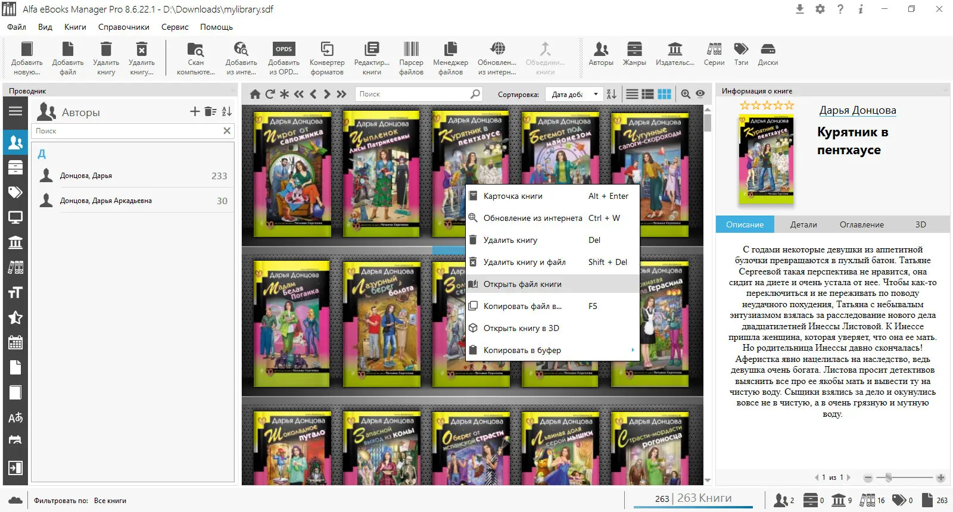Open the Publishers reference from toolbar
Screen dimensions: 953x512
(x=675, y=54)
